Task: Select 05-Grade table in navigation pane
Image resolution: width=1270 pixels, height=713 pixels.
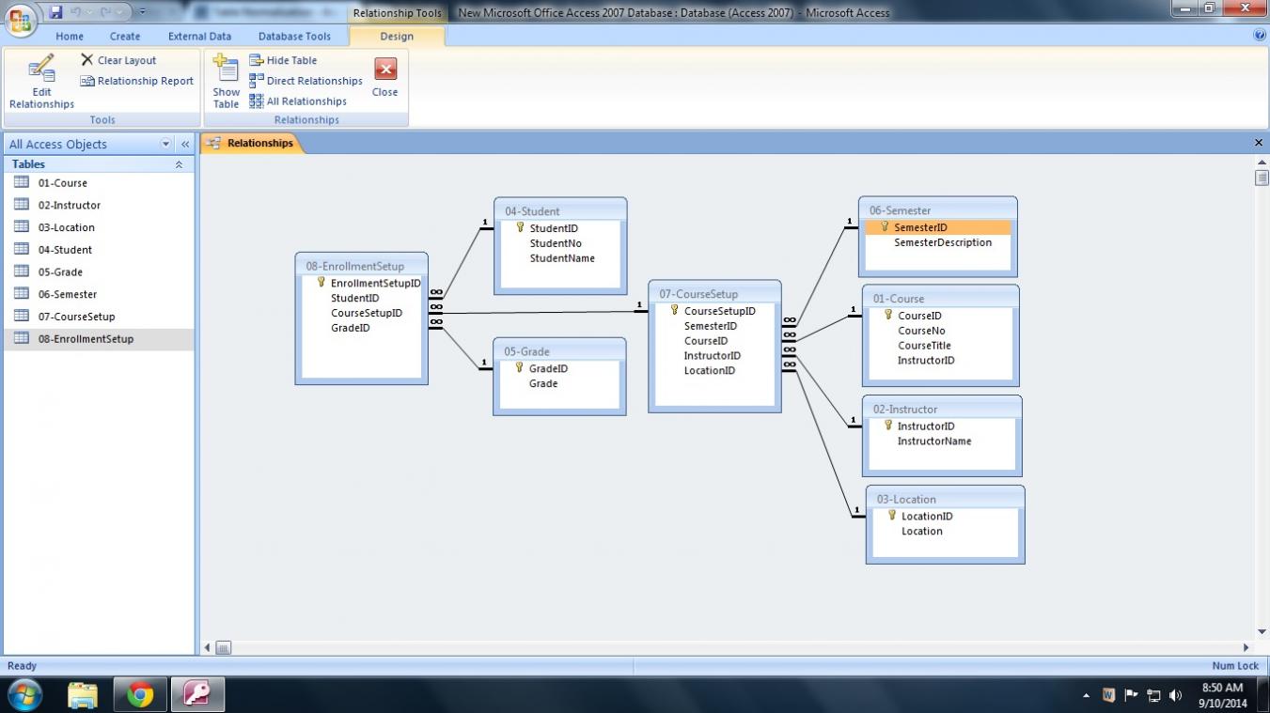Action: (x=98, y=272)
